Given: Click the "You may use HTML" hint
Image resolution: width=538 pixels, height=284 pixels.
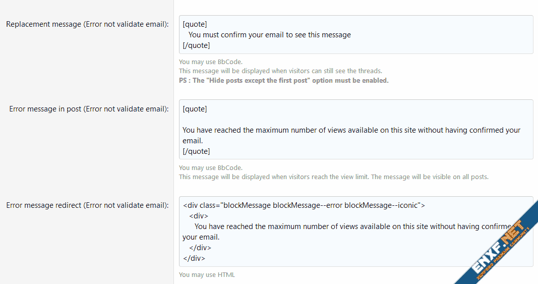Looking at the screenshot, I should click(x=207, y=275).
